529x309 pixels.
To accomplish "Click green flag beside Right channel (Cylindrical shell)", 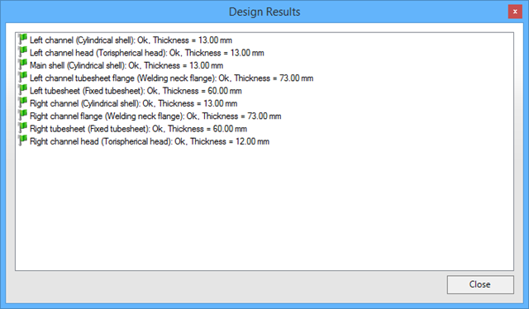I will [x=22, y=103].
